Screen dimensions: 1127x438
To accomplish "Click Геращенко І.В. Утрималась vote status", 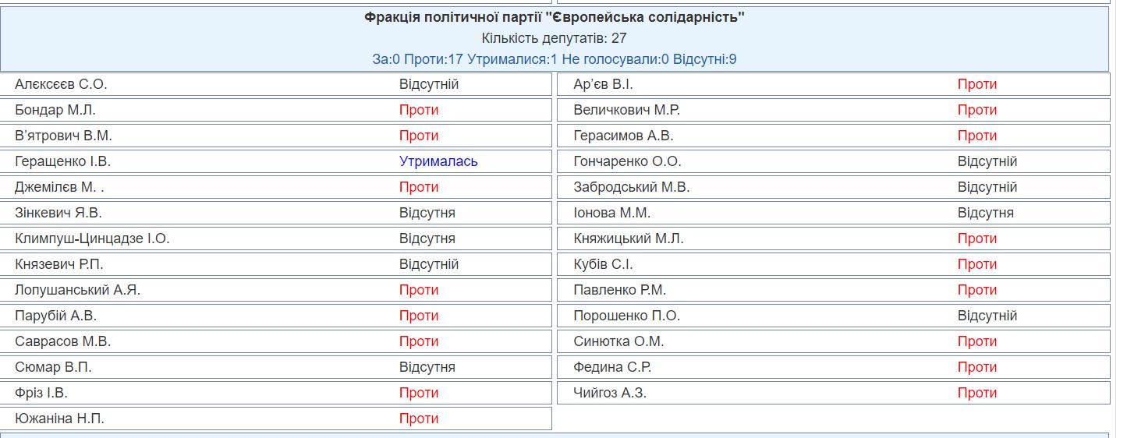I will pyautogui.click(x=438, y=161).
